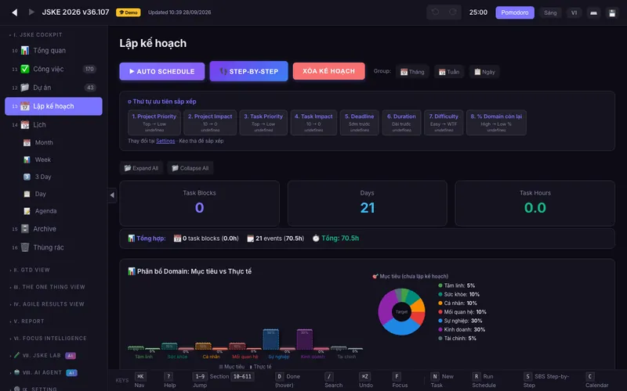Image resolution: width=627 pixels, height=391 pixels.
Task: Expand the II. GTD VIEW section
Action: pyautogui.click(x=31, y=270)
